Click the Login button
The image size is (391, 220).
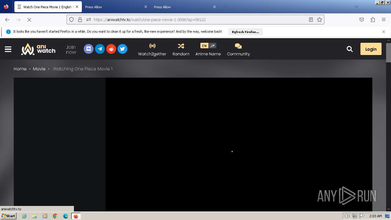click(371, 49)
